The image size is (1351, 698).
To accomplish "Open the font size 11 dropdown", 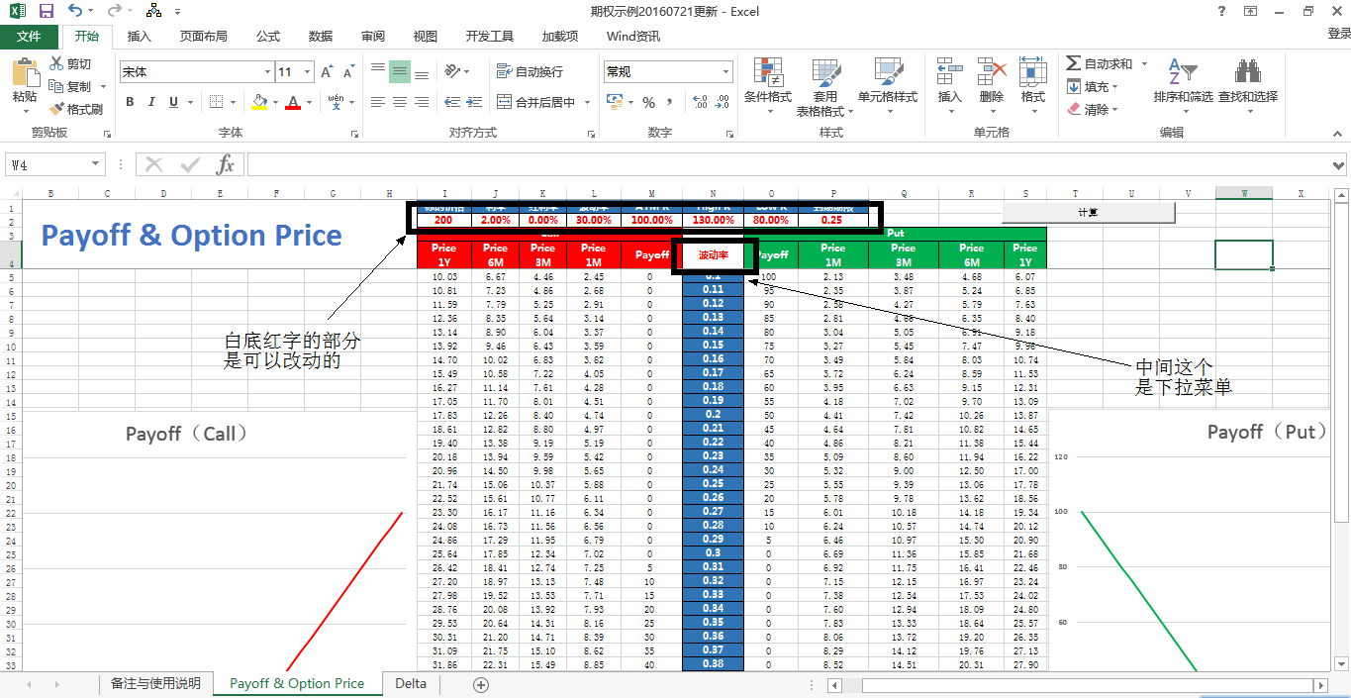I will 308,72.
